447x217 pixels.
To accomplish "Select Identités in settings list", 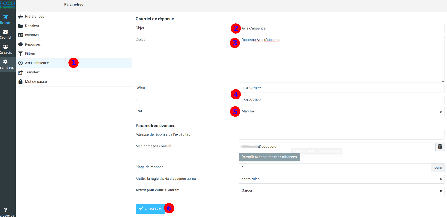I will pyautogui.click(x=32, y=35).
